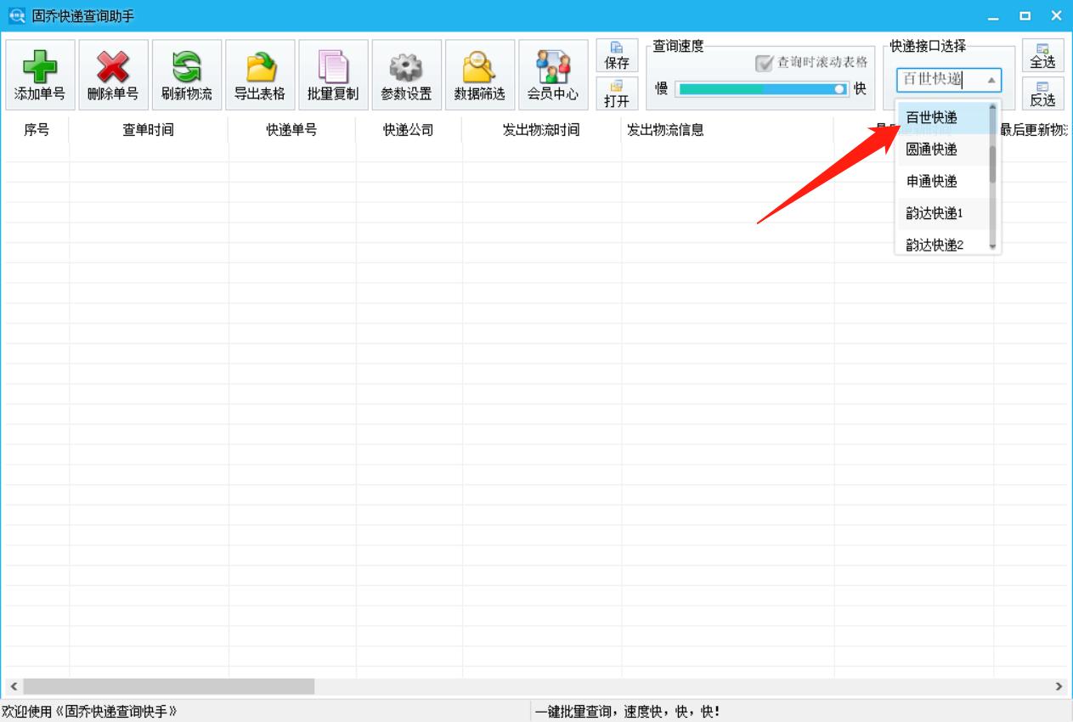This screenshot has height=722, width=1073.
Task: Click the 发出物流时间 column header
Action: 541,130
